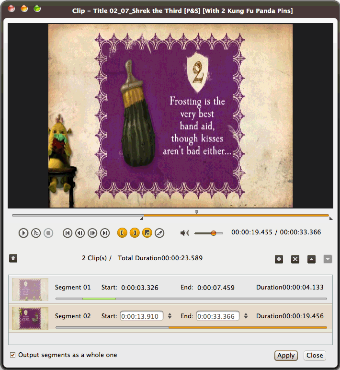The image size is (340, 370).
Task: Click Segment 01 end time 0:00:07.459
Action: (x=216, y=288)
